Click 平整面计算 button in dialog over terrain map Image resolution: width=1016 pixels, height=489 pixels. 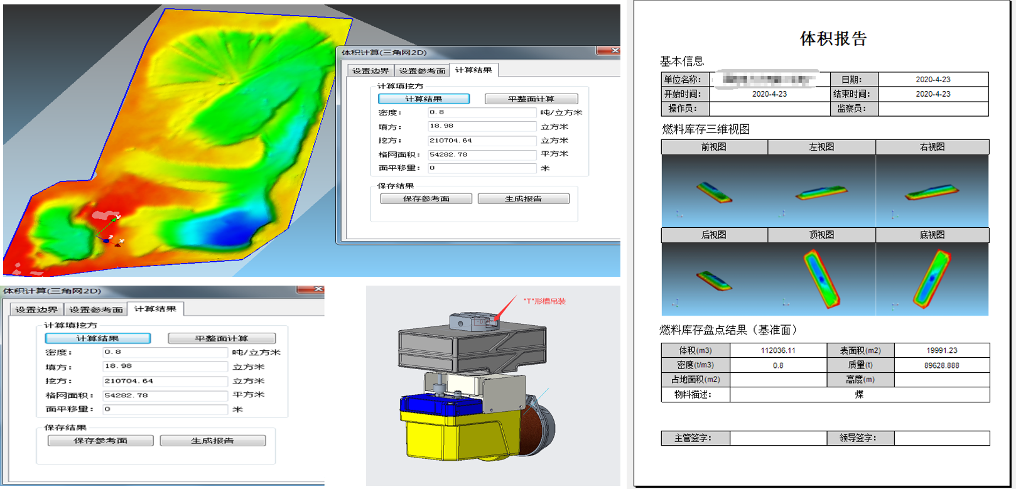click(531, 99)
